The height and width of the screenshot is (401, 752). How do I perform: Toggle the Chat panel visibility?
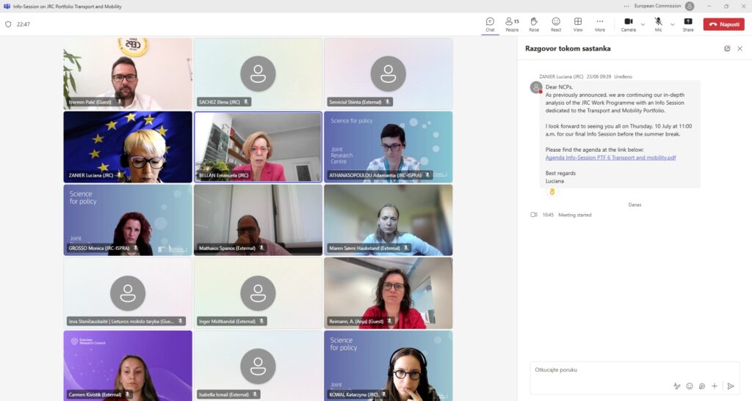(490, 24)
